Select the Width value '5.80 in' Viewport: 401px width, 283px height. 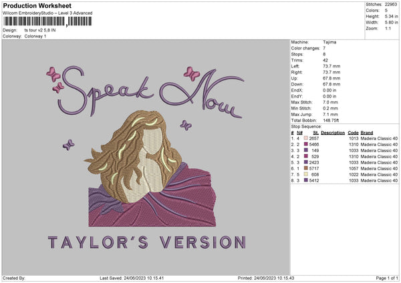(x=391, y=23)
